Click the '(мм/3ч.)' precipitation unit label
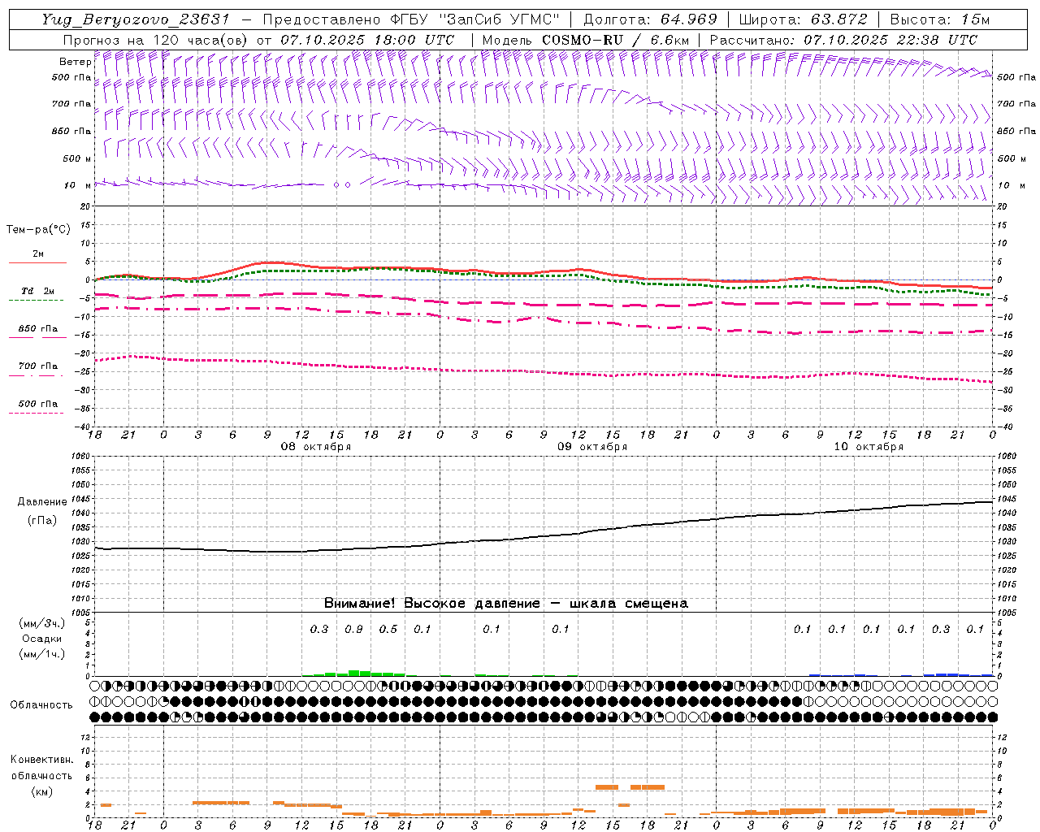Viewport: 1040px width, 832px height. tap(42, 623)
